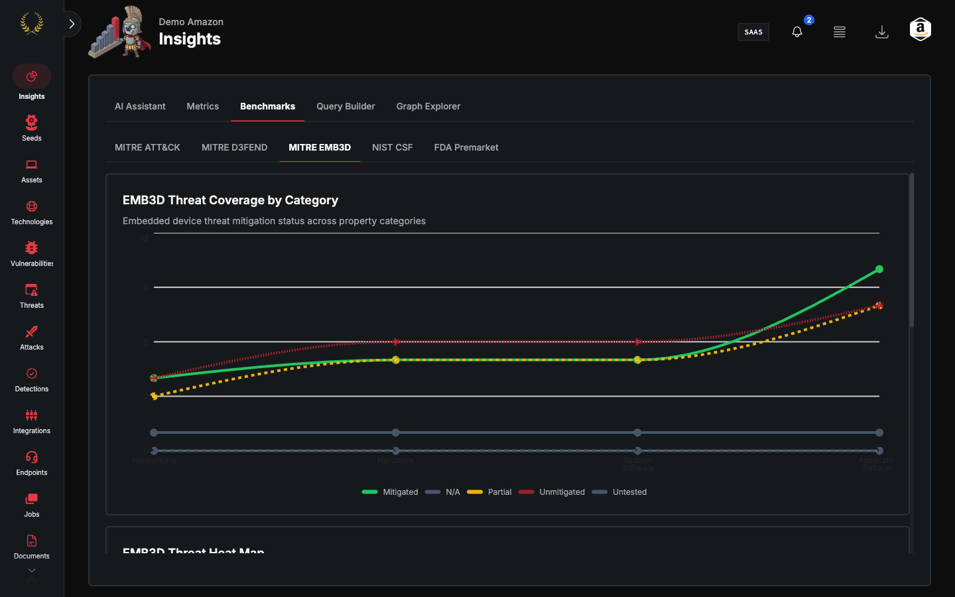
Task: Toggle the Unmitigated series in legend
Action: pyautogui.click(x=552, y=492)
